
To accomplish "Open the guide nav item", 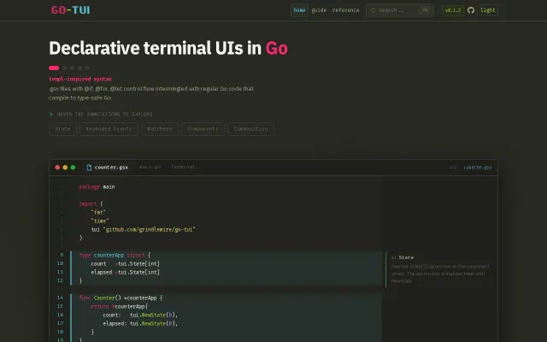I will coord(319,10).
